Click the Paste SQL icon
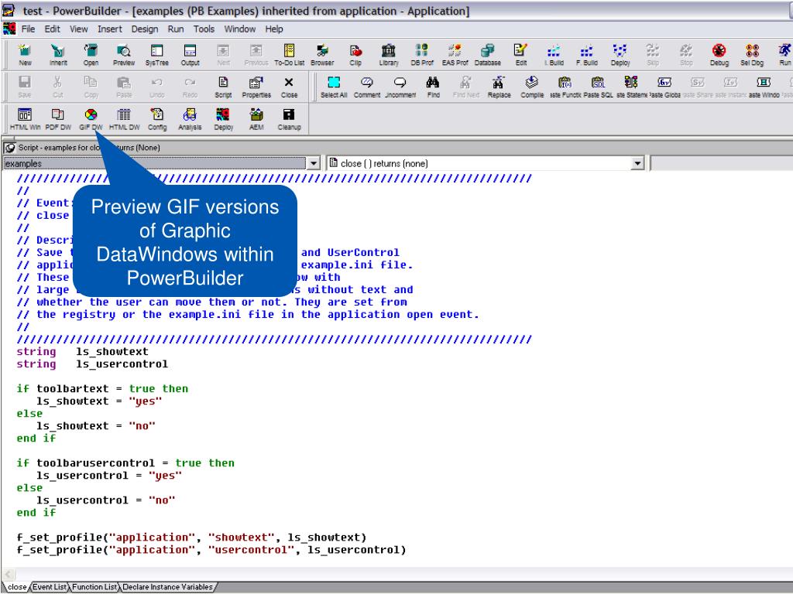Viewport: 793px width, 594px height. pyautogui.click(x=599, y=87)
